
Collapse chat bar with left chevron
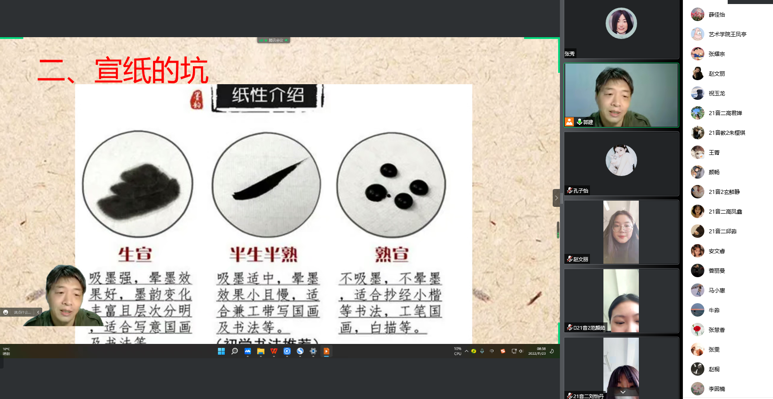point(38,312)
